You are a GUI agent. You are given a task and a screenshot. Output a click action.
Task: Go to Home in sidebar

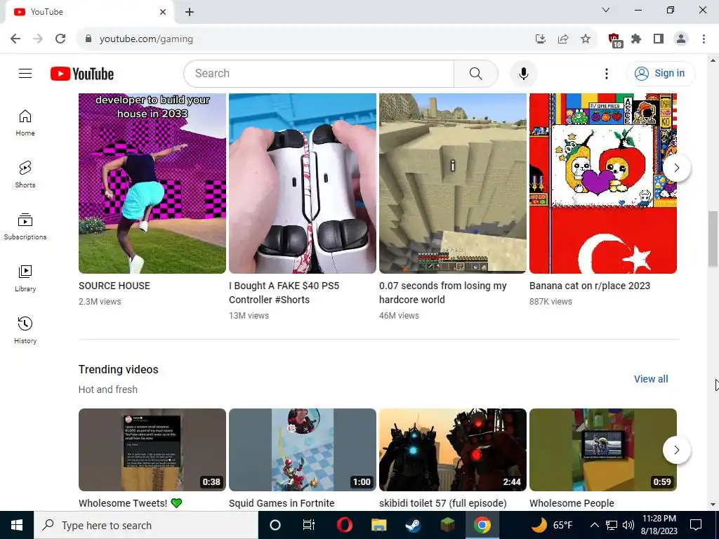pyautogui.click(x=25, y=123)
